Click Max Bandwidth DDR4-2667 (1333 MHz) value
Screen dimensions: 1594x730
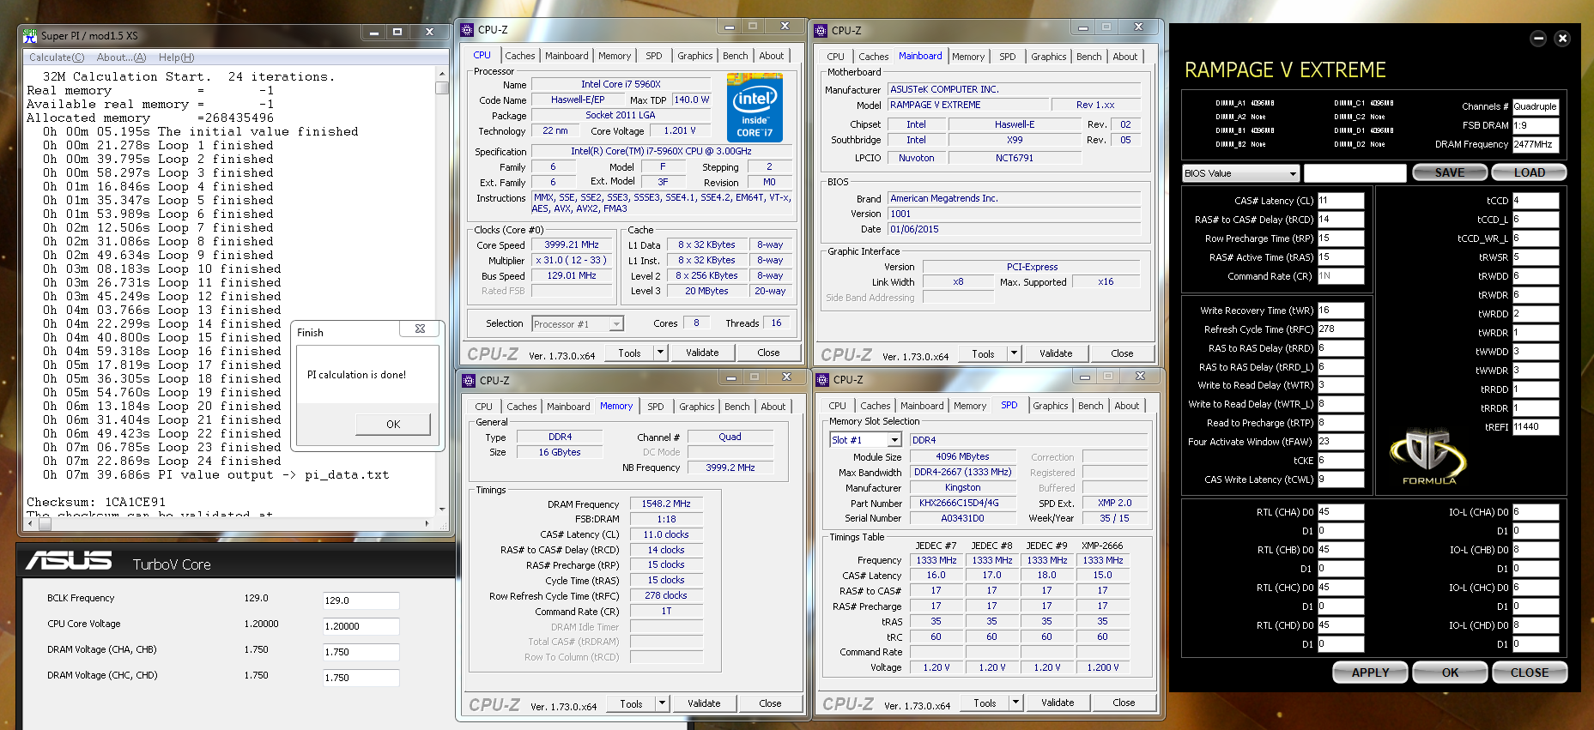(962, 472)
